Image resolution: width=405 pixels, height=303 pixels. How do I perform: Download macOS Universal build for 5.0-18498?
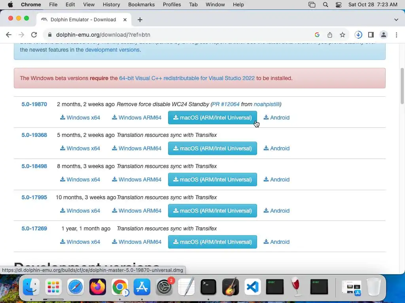click(x=212, y=180)
